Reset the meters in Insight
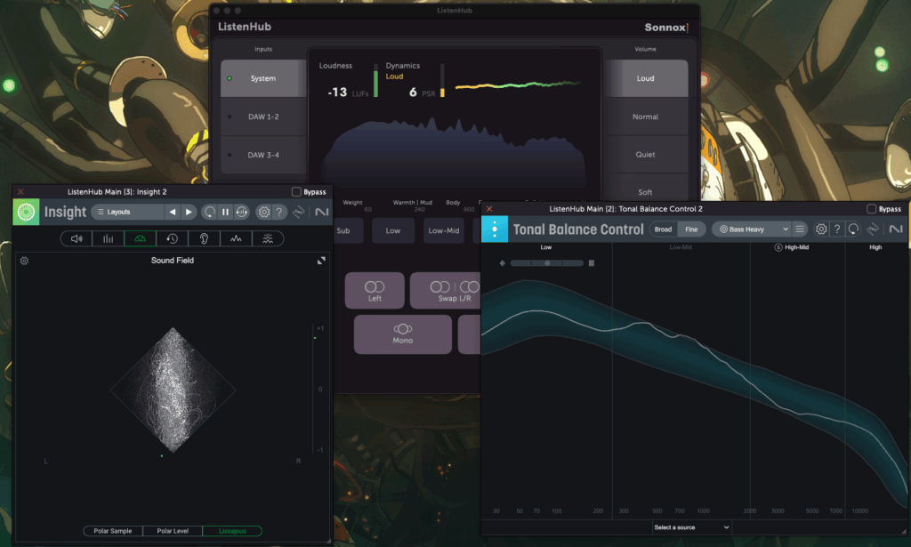This screenshot has height=547, width=911. point(210,212)
